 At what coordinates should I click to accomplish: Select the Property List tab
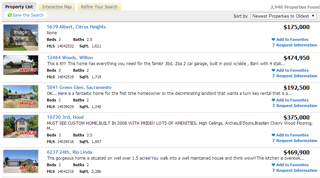tap(19, 7)
